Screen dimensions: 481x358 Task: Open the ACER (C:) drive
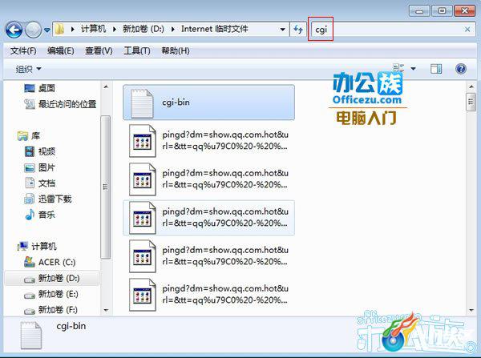(57, 263)
